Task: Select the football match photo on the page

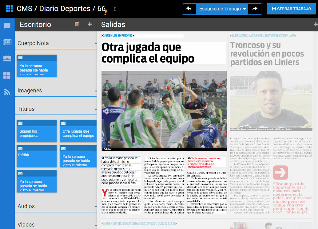Action: coord(164,109)
